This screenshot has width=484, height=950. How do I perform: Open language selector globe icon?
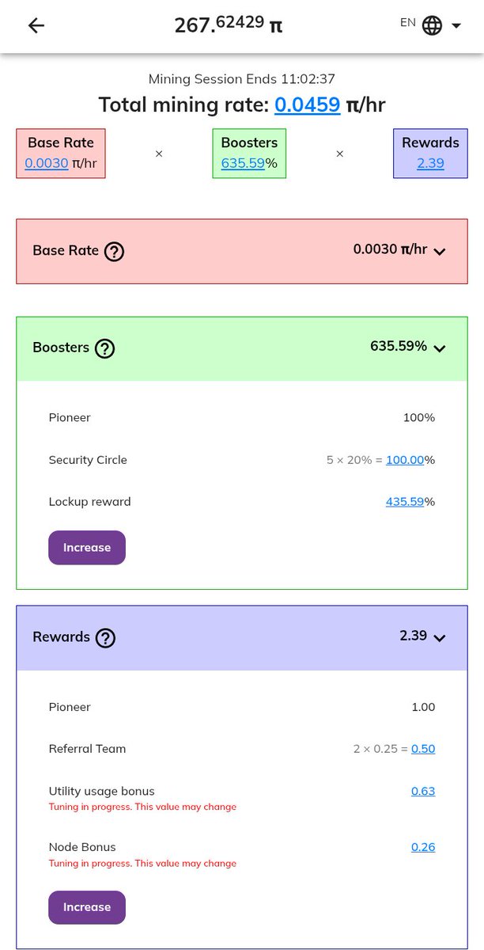(432, 25)
